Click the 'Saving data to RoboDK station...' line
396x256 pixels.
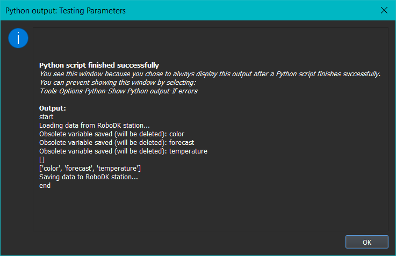(x=89, y=177)
